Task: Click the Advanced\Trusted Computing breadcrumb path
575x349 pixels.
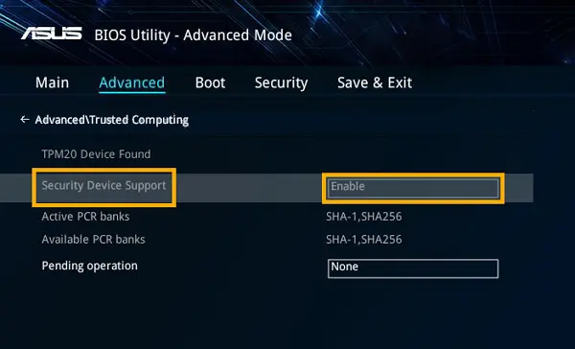Action: tap(112, 120)
